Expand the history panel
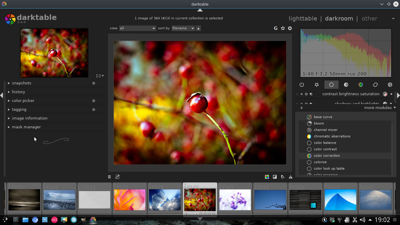This screenshot has height=225, width=400. 18,92
